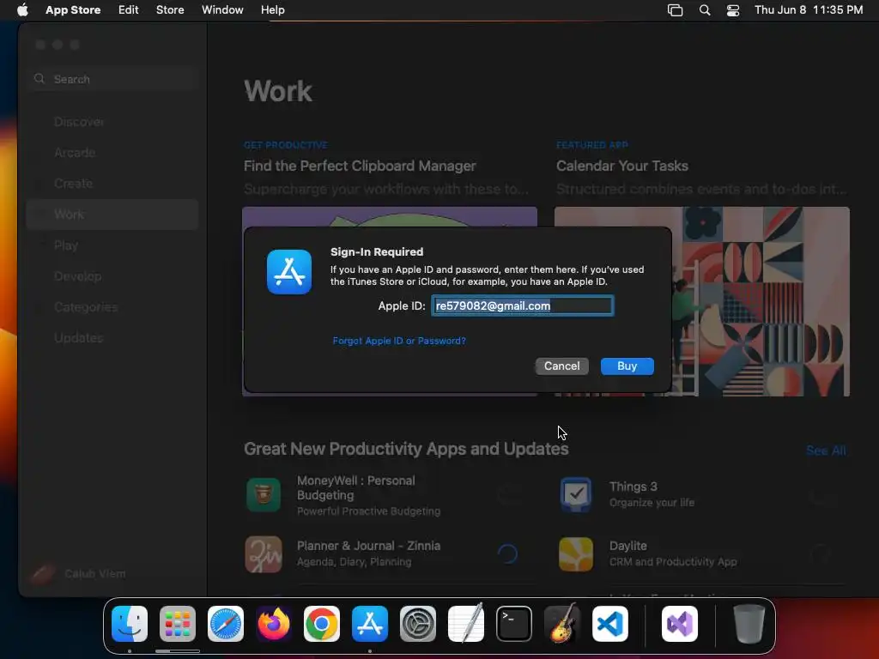The width and height of the screenshot is (879, 659).
Task: Click See All for productivity apps
Action: click(x=826, y=450)
